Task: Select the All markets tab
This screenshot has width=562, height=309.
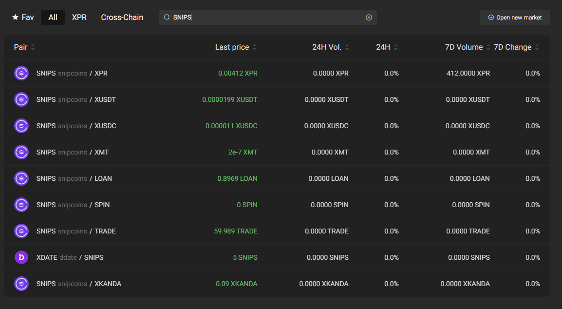Action: tap(53, 18)
